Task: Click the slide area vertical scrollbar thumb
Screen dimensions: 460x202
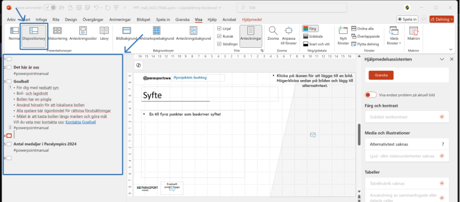Action: [x=359, y=134]
